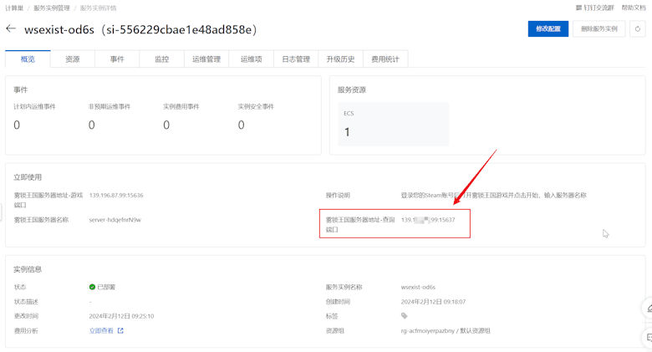Viewport: 652px width, 352px height.
Task: Select the 运维管理 tab
Action: [x=206, y=59]
